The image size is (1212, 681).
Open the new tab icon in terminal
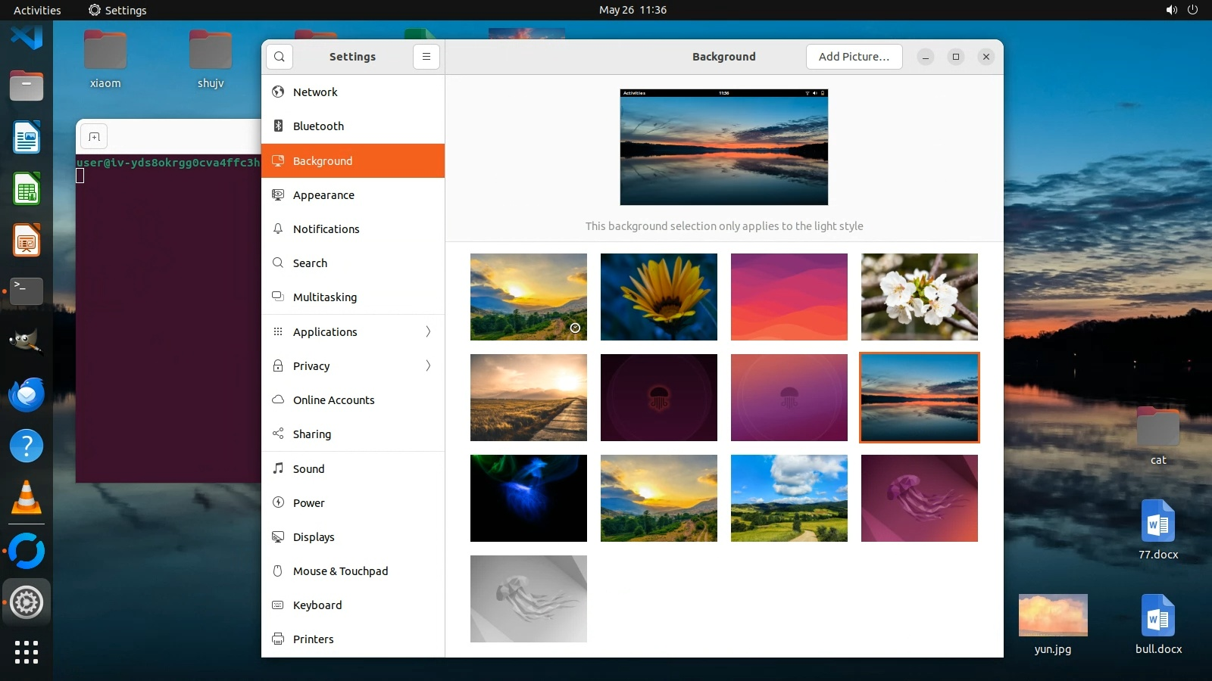pos(94,136)
